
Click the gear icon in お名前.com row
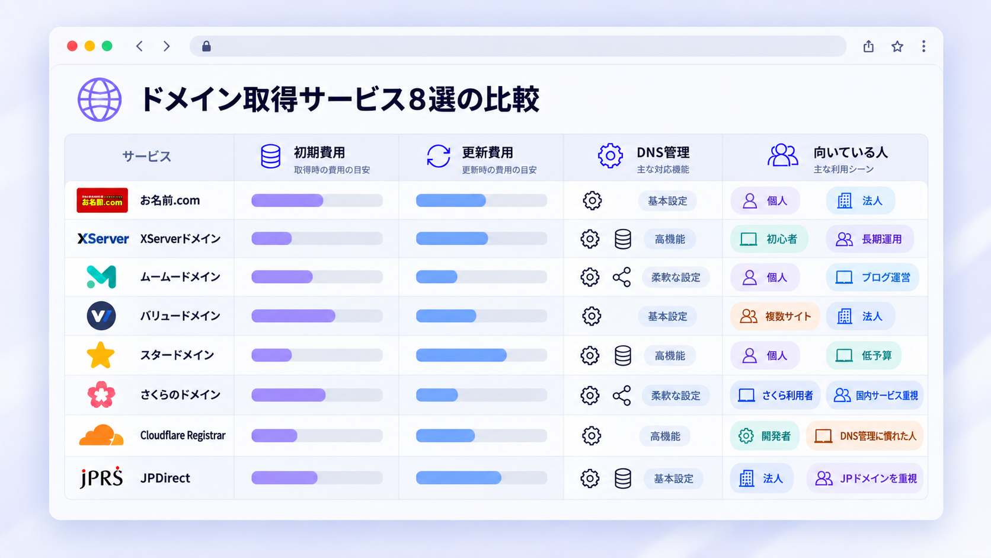tap(592, 200)
